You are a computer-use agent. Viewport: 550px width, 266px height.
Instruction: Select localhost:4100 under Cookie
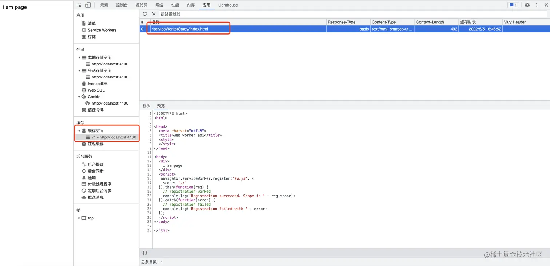(110, 103)
